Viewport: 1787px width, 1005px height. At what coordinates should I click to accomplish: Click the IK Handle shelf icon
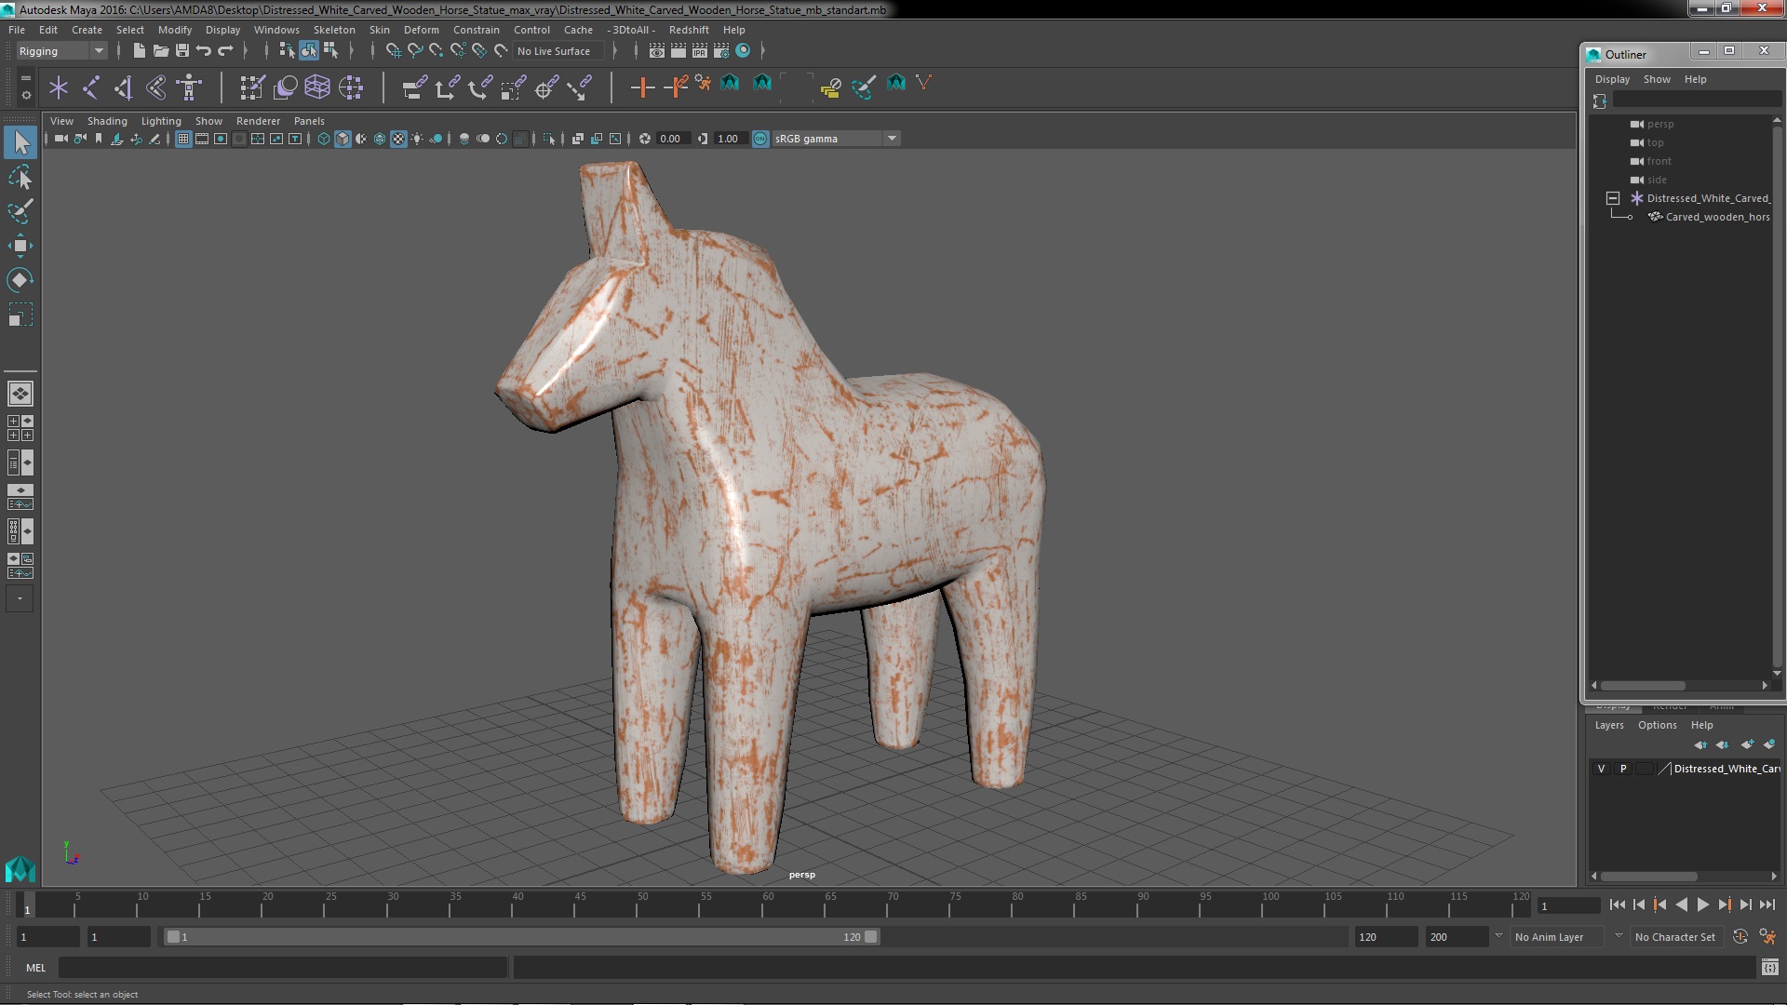(x=122, y=87)
